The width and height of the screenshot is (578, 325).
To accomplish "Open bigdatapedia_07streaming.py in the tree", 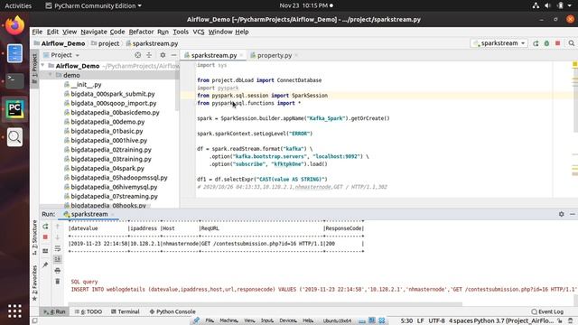I will click(115, 196).
